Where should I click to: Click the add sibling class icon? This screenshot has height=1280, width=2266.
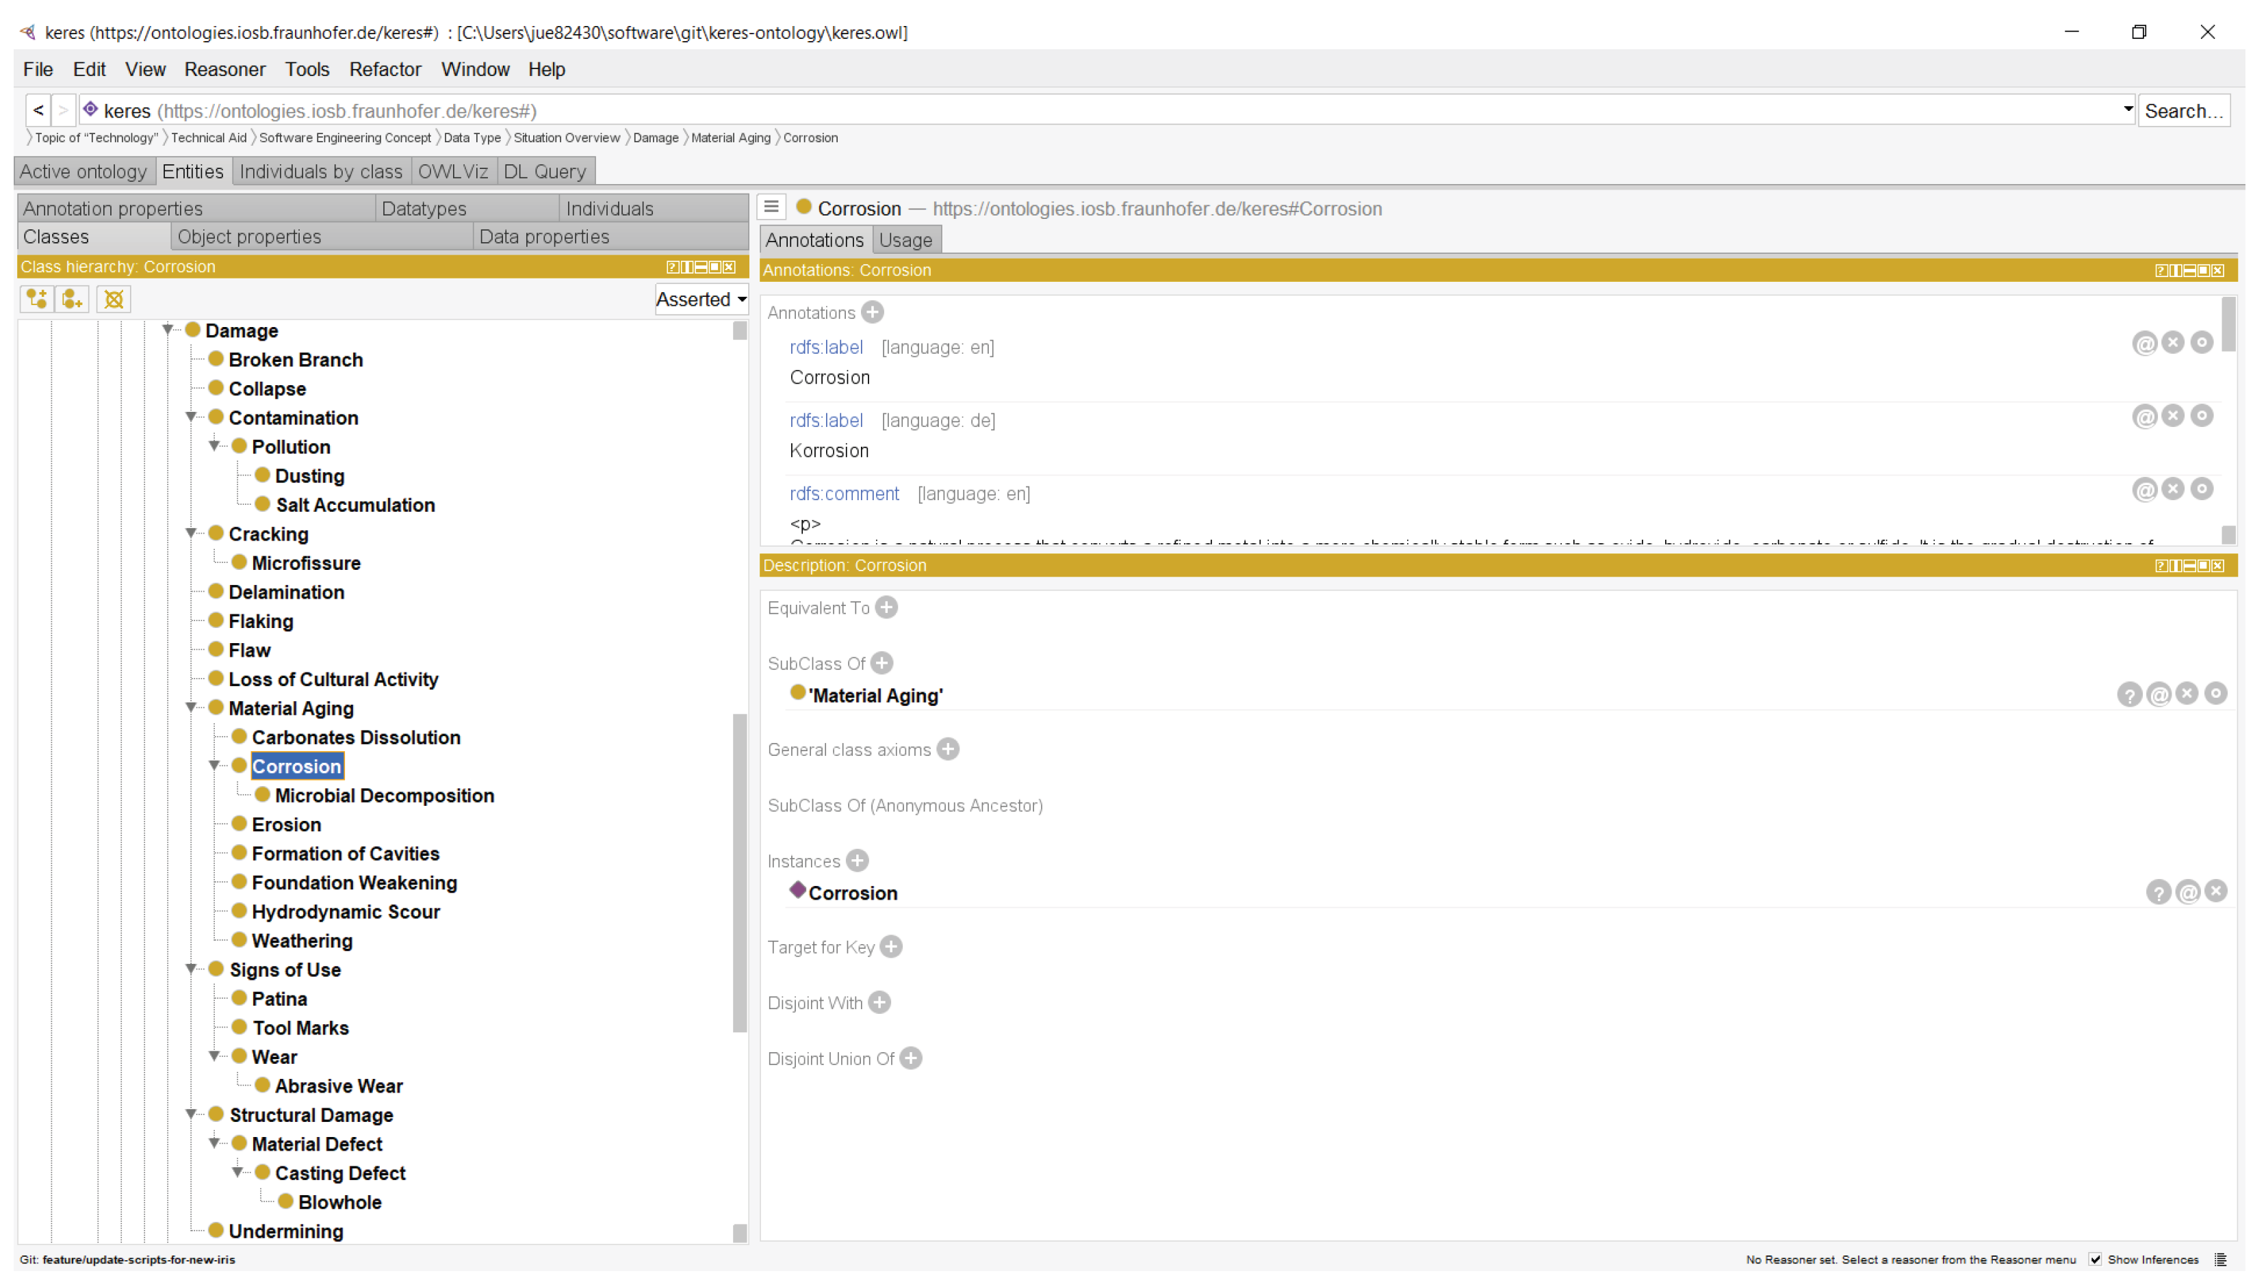(73, 299)
